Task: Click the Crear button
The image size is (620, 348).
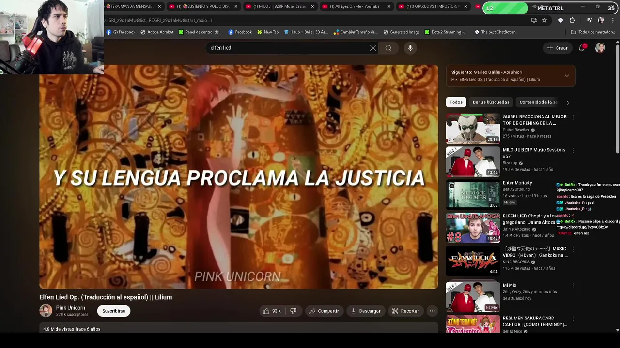Action: (x=558, y=48)
